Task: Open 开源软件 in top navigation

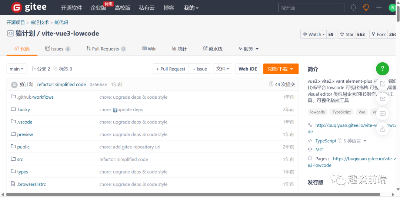Action: point(71,8)
